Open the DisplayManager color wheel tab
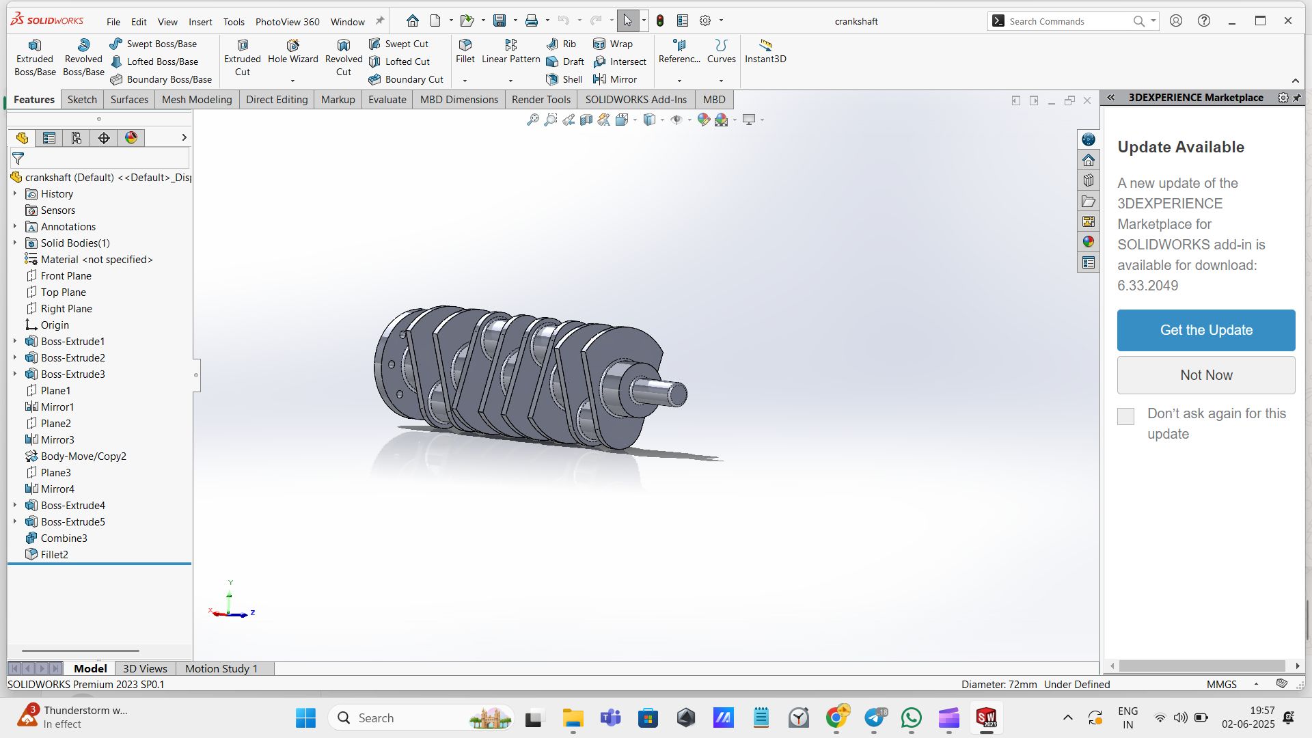The height and width of the screenshot is (738, 1312). tap(131, 138)
